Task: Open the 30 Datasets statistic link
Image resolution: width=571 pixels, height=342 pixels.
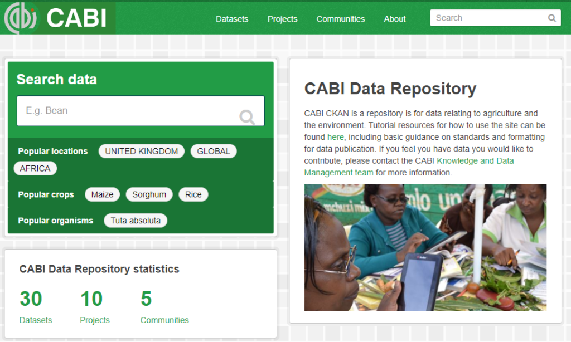Action: (35, 307)
